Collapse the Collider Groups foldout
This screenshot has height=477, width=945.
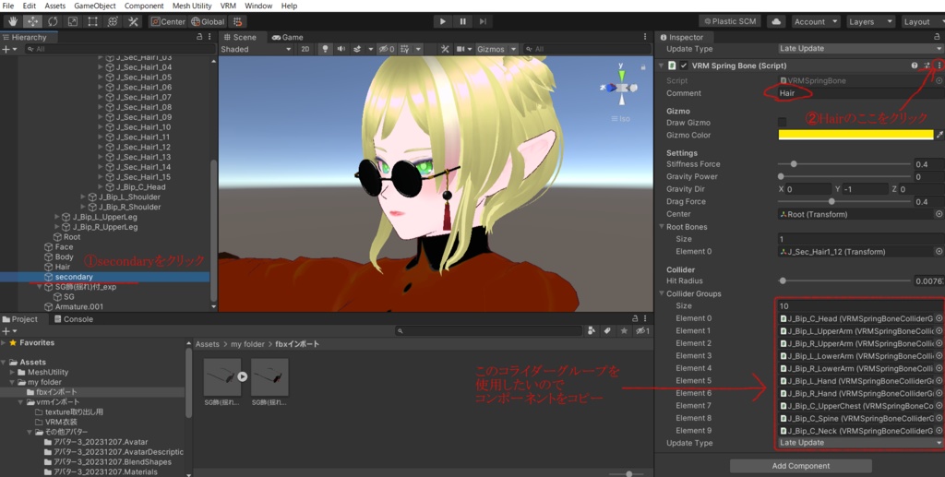(661, 293)
